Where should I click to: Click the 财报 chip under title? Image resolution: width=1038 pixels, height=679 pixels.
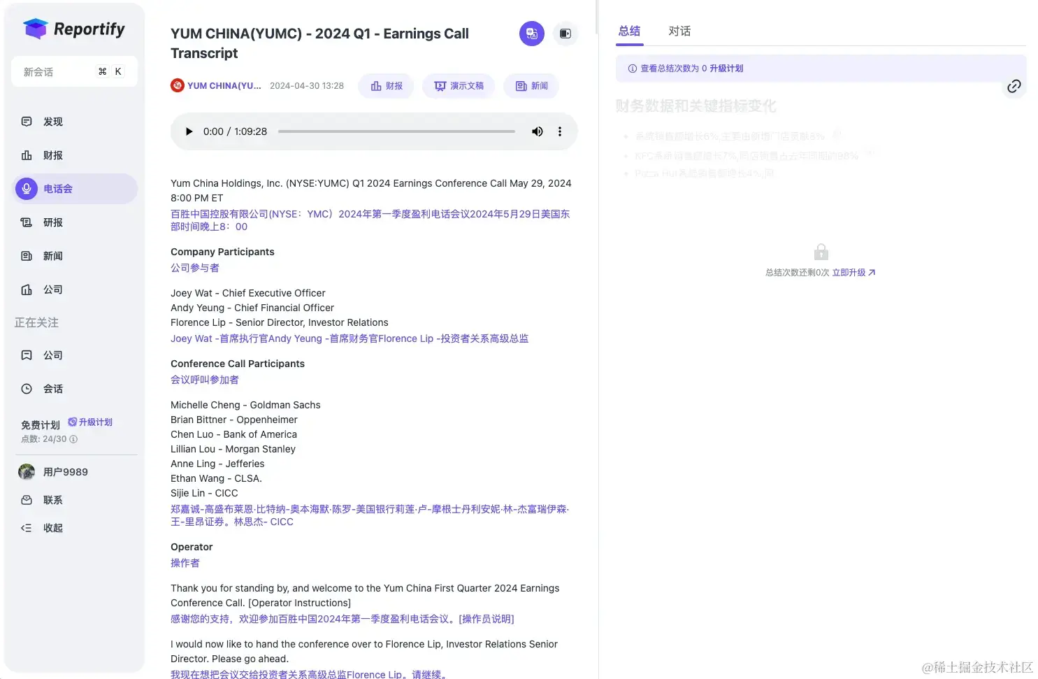click(387, 86)
